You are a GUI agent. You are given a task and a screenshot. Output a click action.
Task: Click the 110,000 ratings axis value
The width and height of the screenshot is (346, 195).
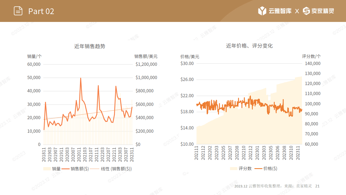(312, 93)
